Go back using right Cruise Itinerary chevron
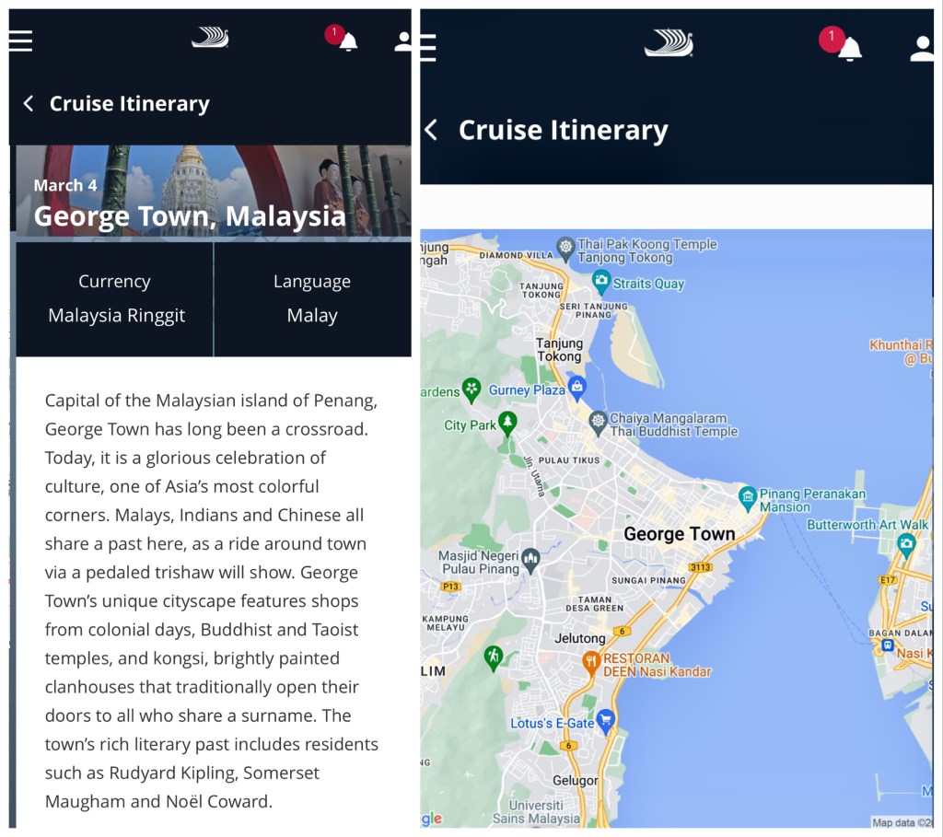The width and height of the screenshot is (943, 837). coord(431,130)
